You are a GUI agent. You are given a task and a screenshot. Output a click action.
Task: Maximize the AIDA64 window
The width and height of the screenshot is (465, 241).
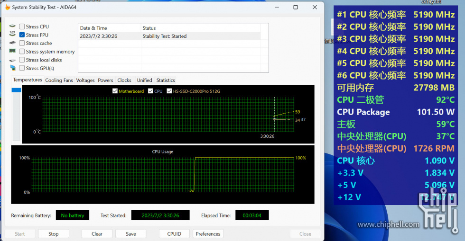click(x=296, y=7)
